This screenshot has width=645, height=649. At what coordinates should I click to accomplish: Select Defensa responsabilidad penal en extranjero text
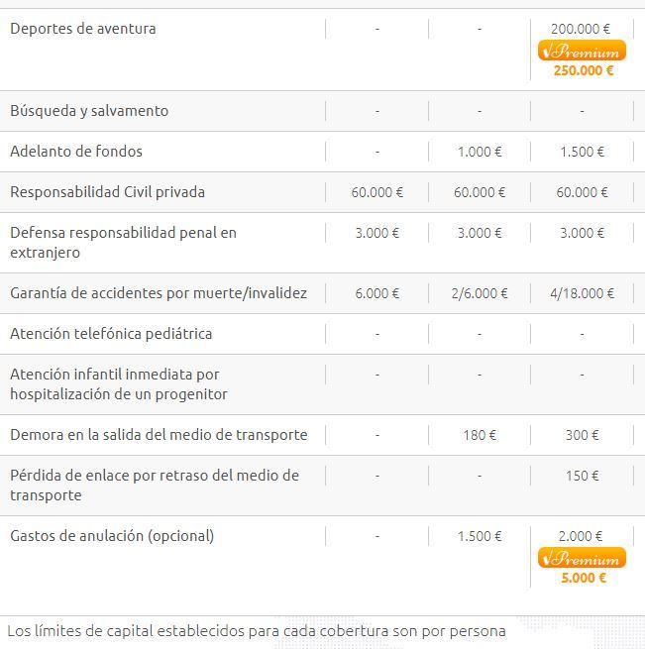(x=123, y=243)
